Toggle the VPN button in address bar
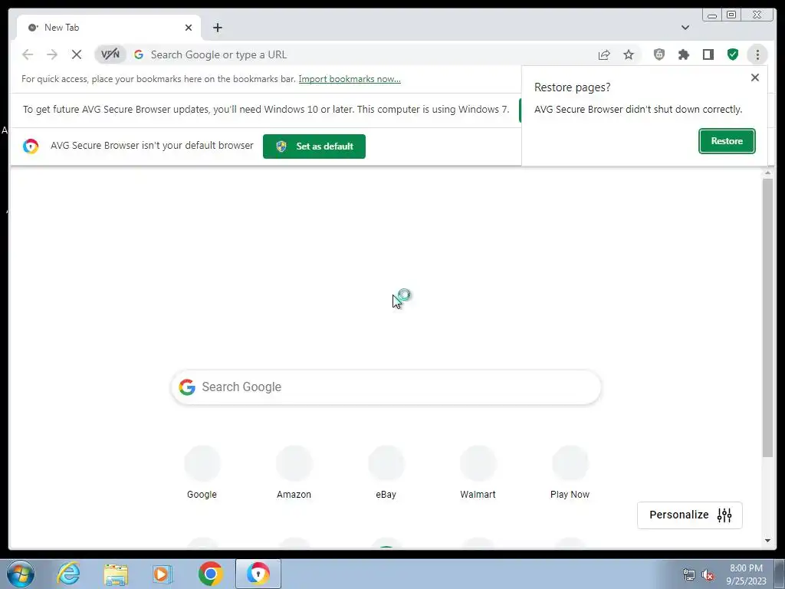785x589 pixels. (110, 54)
